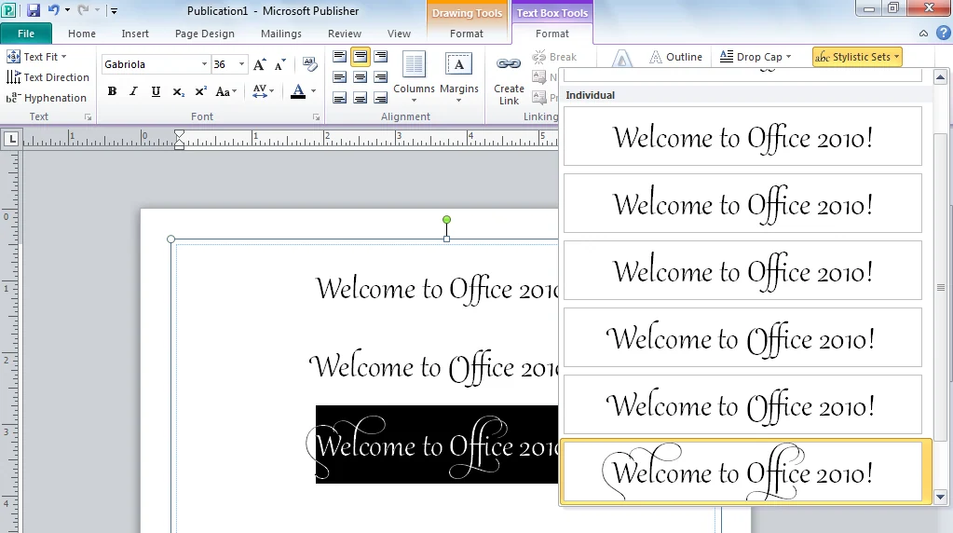953x533 pixels.
Task: Open the Change Case Aa menu
Action: (226, 91)
